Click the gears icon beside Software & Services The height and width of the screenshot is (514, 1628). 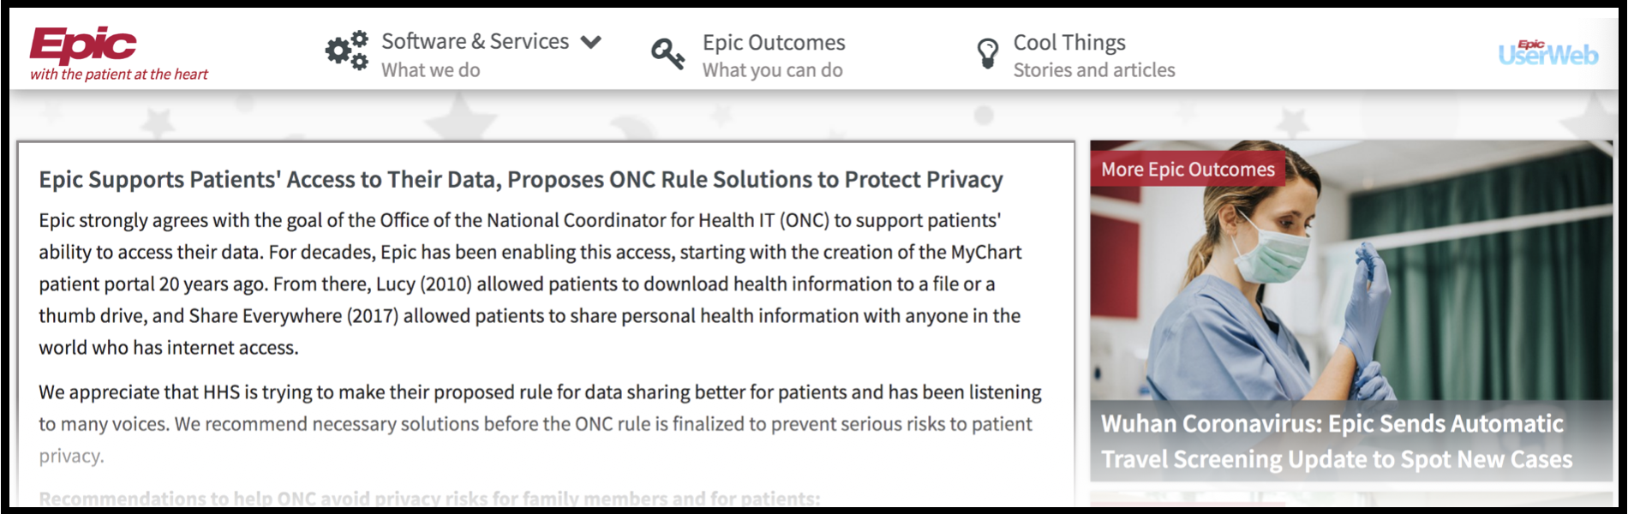click(x=346, y=51)
